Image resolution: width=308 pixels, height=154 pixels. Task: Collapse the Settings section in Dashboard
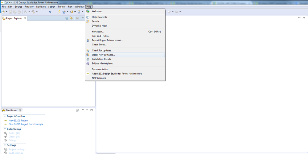pyautogui.click(x=5, y=145)
